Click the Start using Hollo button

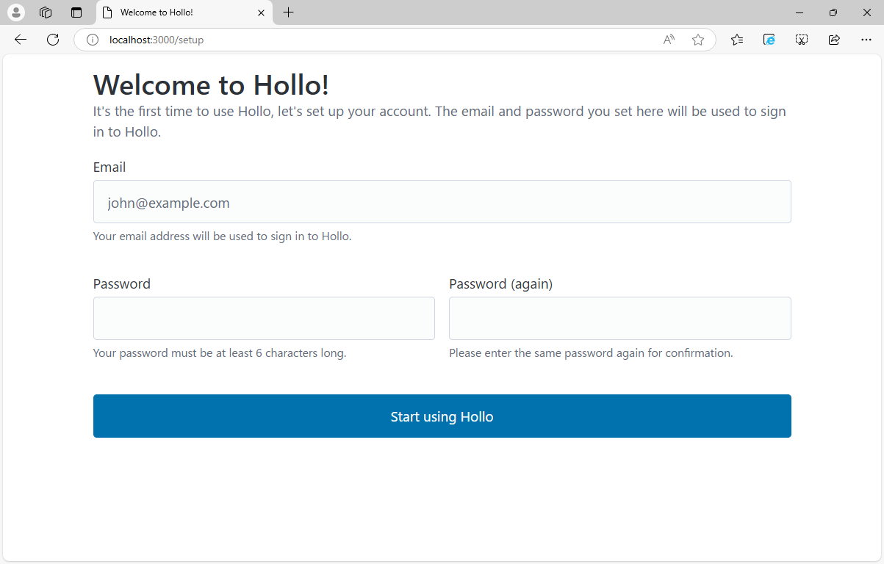tap(442, 416)
